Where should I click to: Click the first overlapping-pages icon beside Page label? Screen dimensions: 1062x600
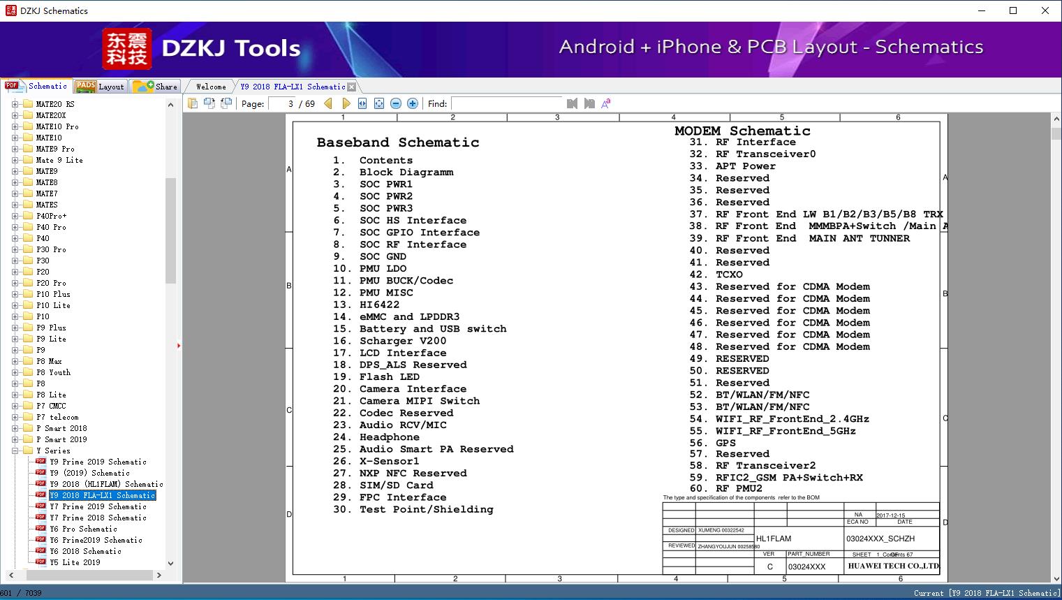[209, 103]
